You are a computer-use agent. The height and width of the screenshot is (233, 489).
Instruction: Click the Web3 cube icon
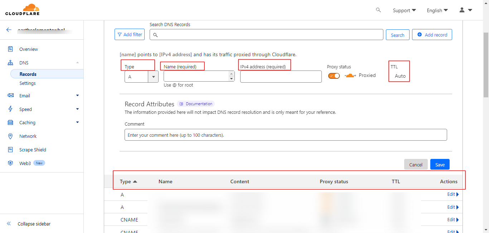(x=11, y=163)
